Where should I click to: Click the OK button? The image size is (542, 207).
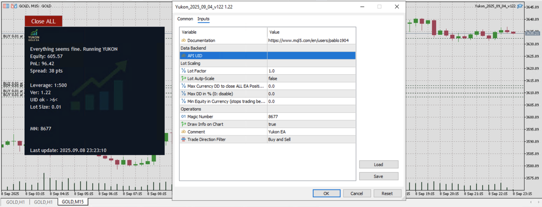(x=326, y=193)
